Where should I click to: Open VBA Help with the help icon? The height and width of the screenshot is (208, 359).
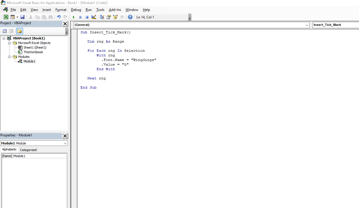click(130, 17)
